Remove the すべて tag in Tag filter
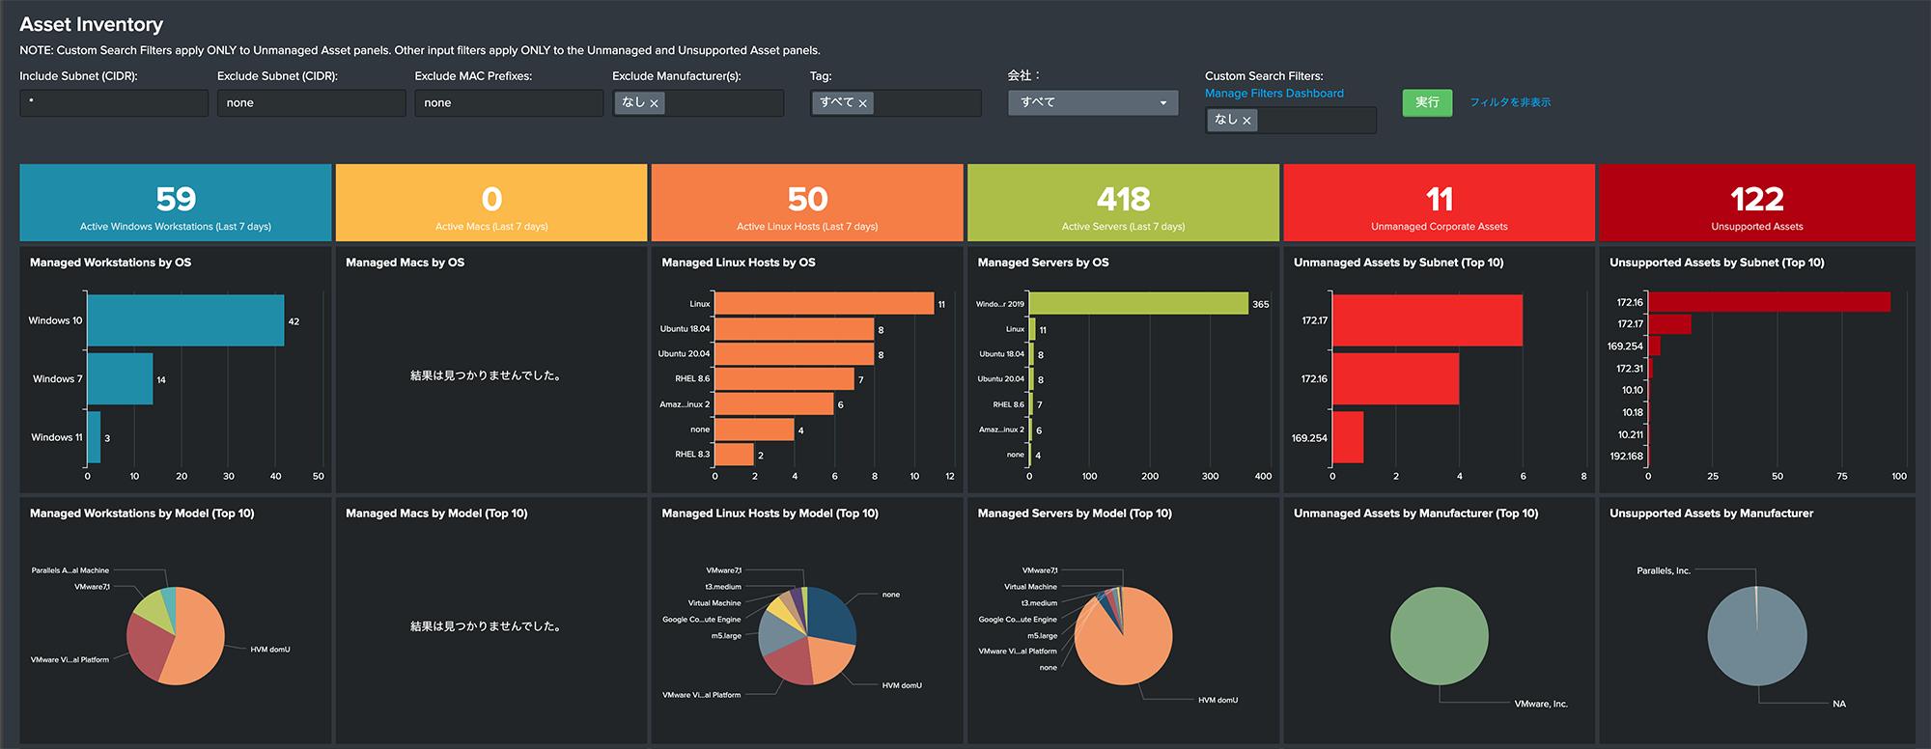The image size is (1931, 749). click(863, 103)
